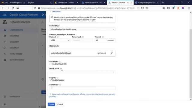Enable the Cloud CDN checkbox
The image size is (192, 108).
coord(50,64)
